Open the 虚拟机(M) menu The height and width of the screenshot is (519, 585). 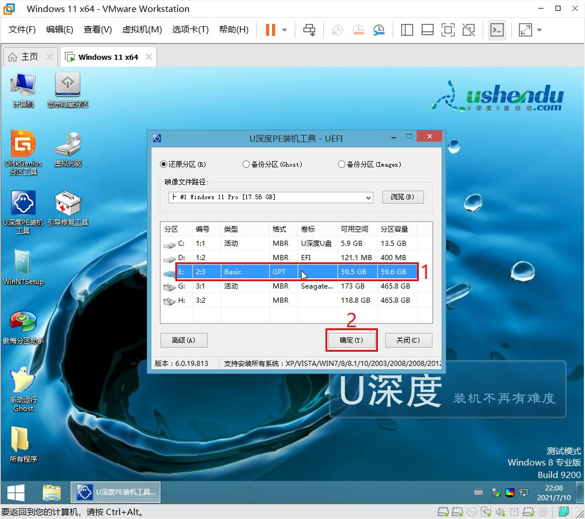coord(142,30)
